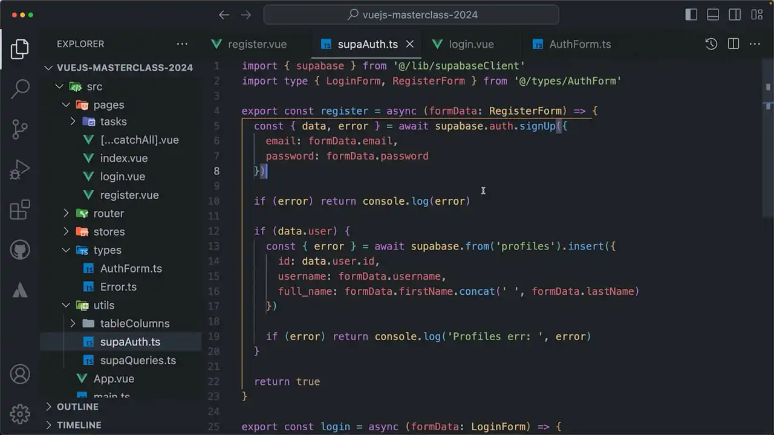The width and height of the screenshot is (774, 435).
Task: Close the supaAuth.ts tab
Action: click(x=410, y=44)
